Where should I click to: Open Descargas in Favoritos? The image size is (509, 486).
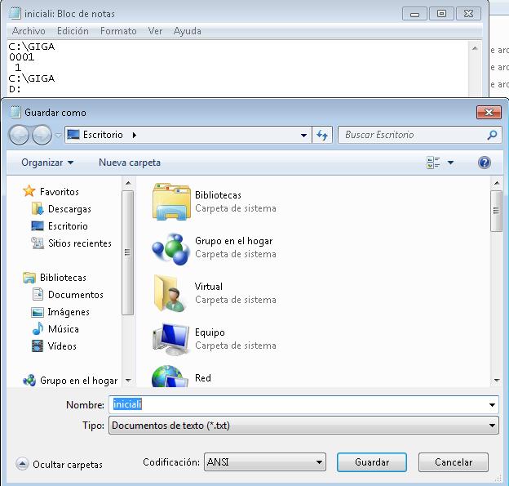click(x=69, y=209)
